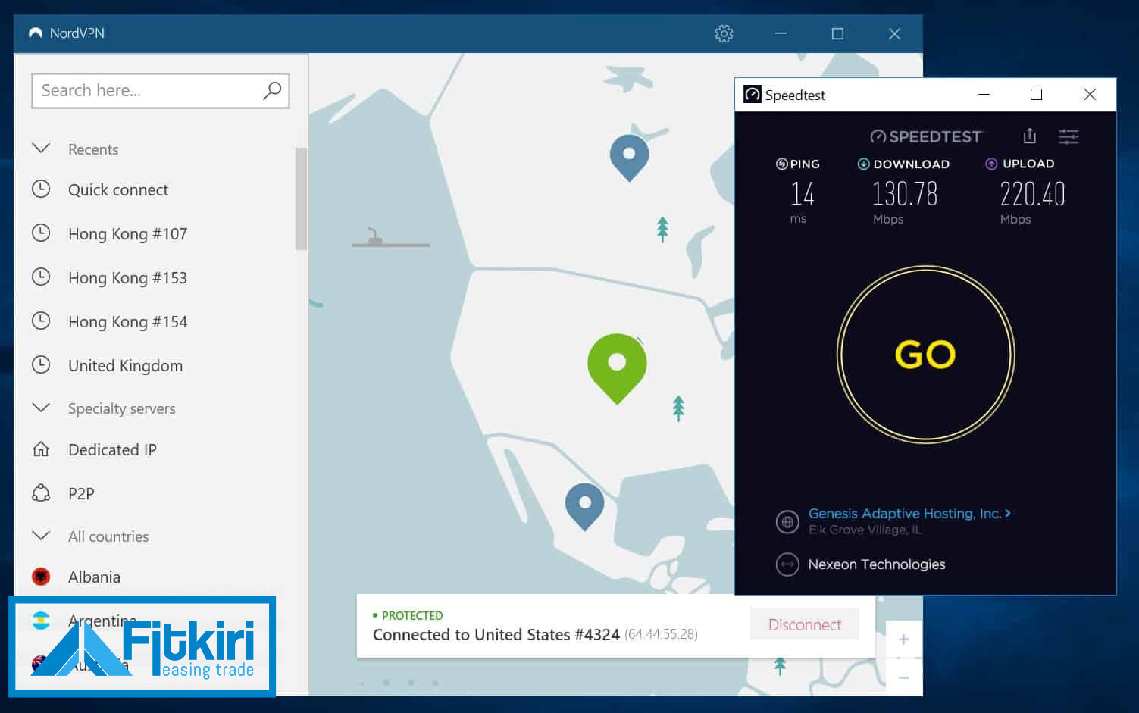Image resolution: width=1139 pixels, height=713 pixels.
Task: Start the Speedtest with GO button
Action: [x=925, y=354]
